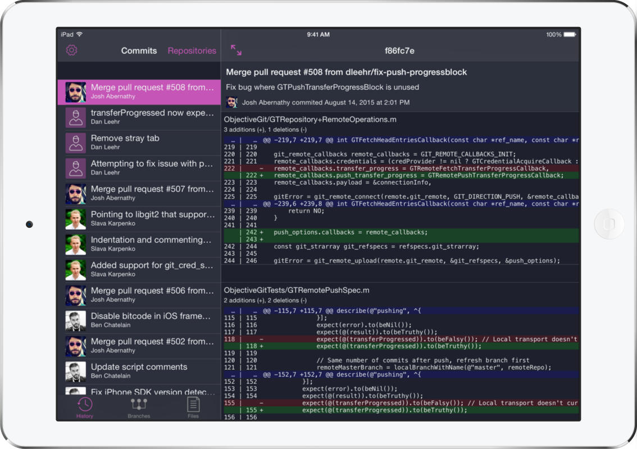Click commit title 'Merge pull request #508 from dleehr'

coord(346,72)
